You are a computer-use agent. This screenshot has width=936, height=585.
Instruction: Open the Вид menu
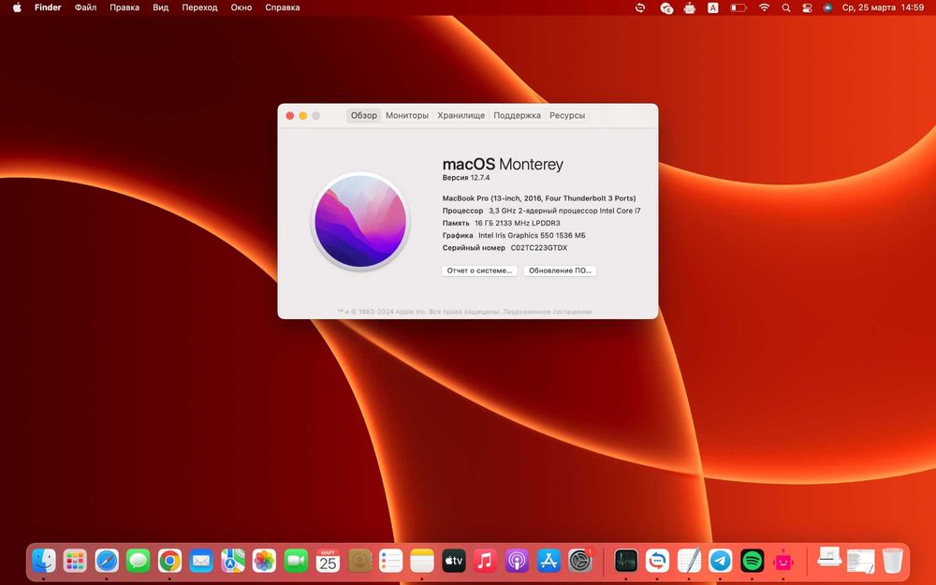[x=161, y=7]
